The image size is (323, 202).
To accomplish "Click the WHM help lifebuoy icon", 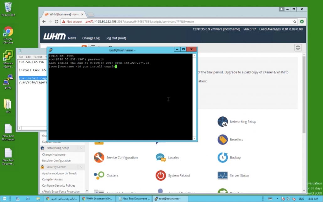I will [298, 48].
